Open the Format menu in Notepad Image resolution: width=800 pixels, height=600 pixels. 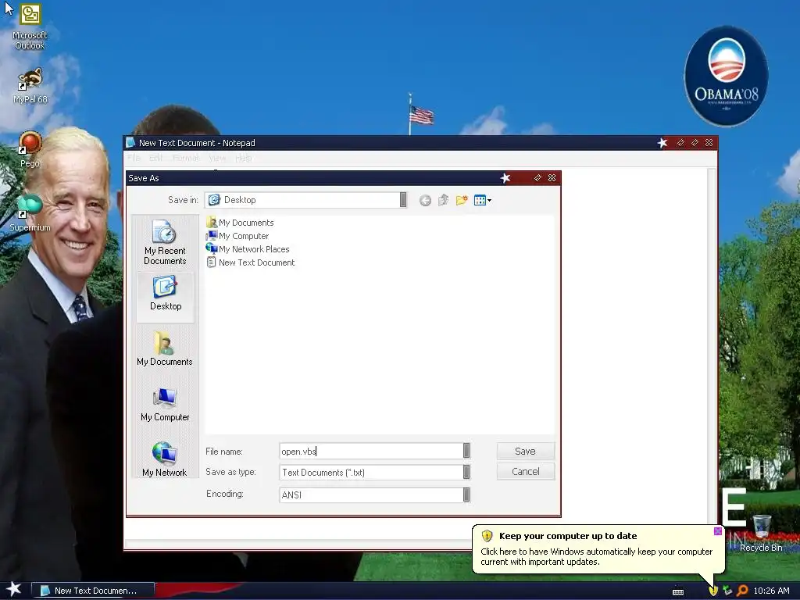(186, 158)
